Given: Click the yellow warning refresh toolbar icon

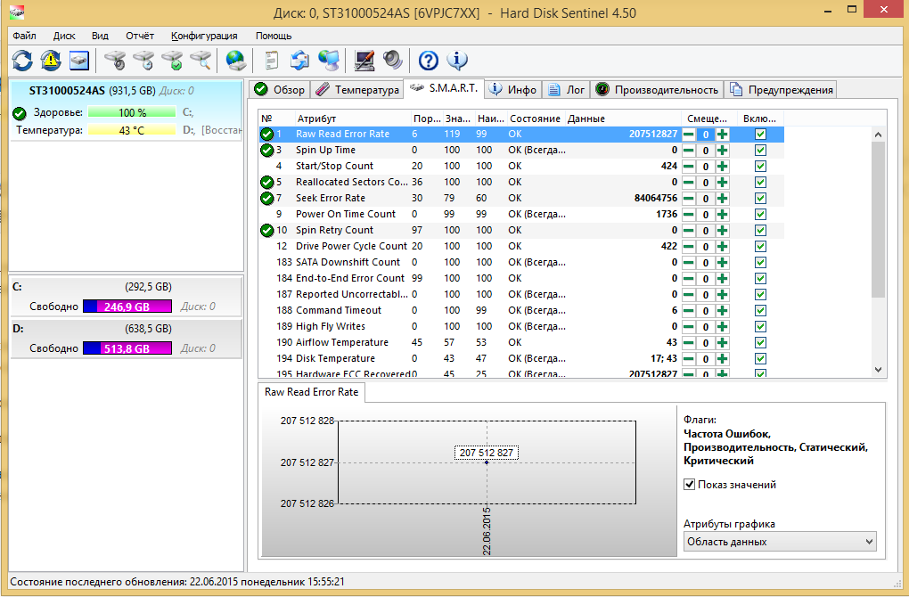Looking at the screenshot, I should pyautogui.click(x=51, y=61).
